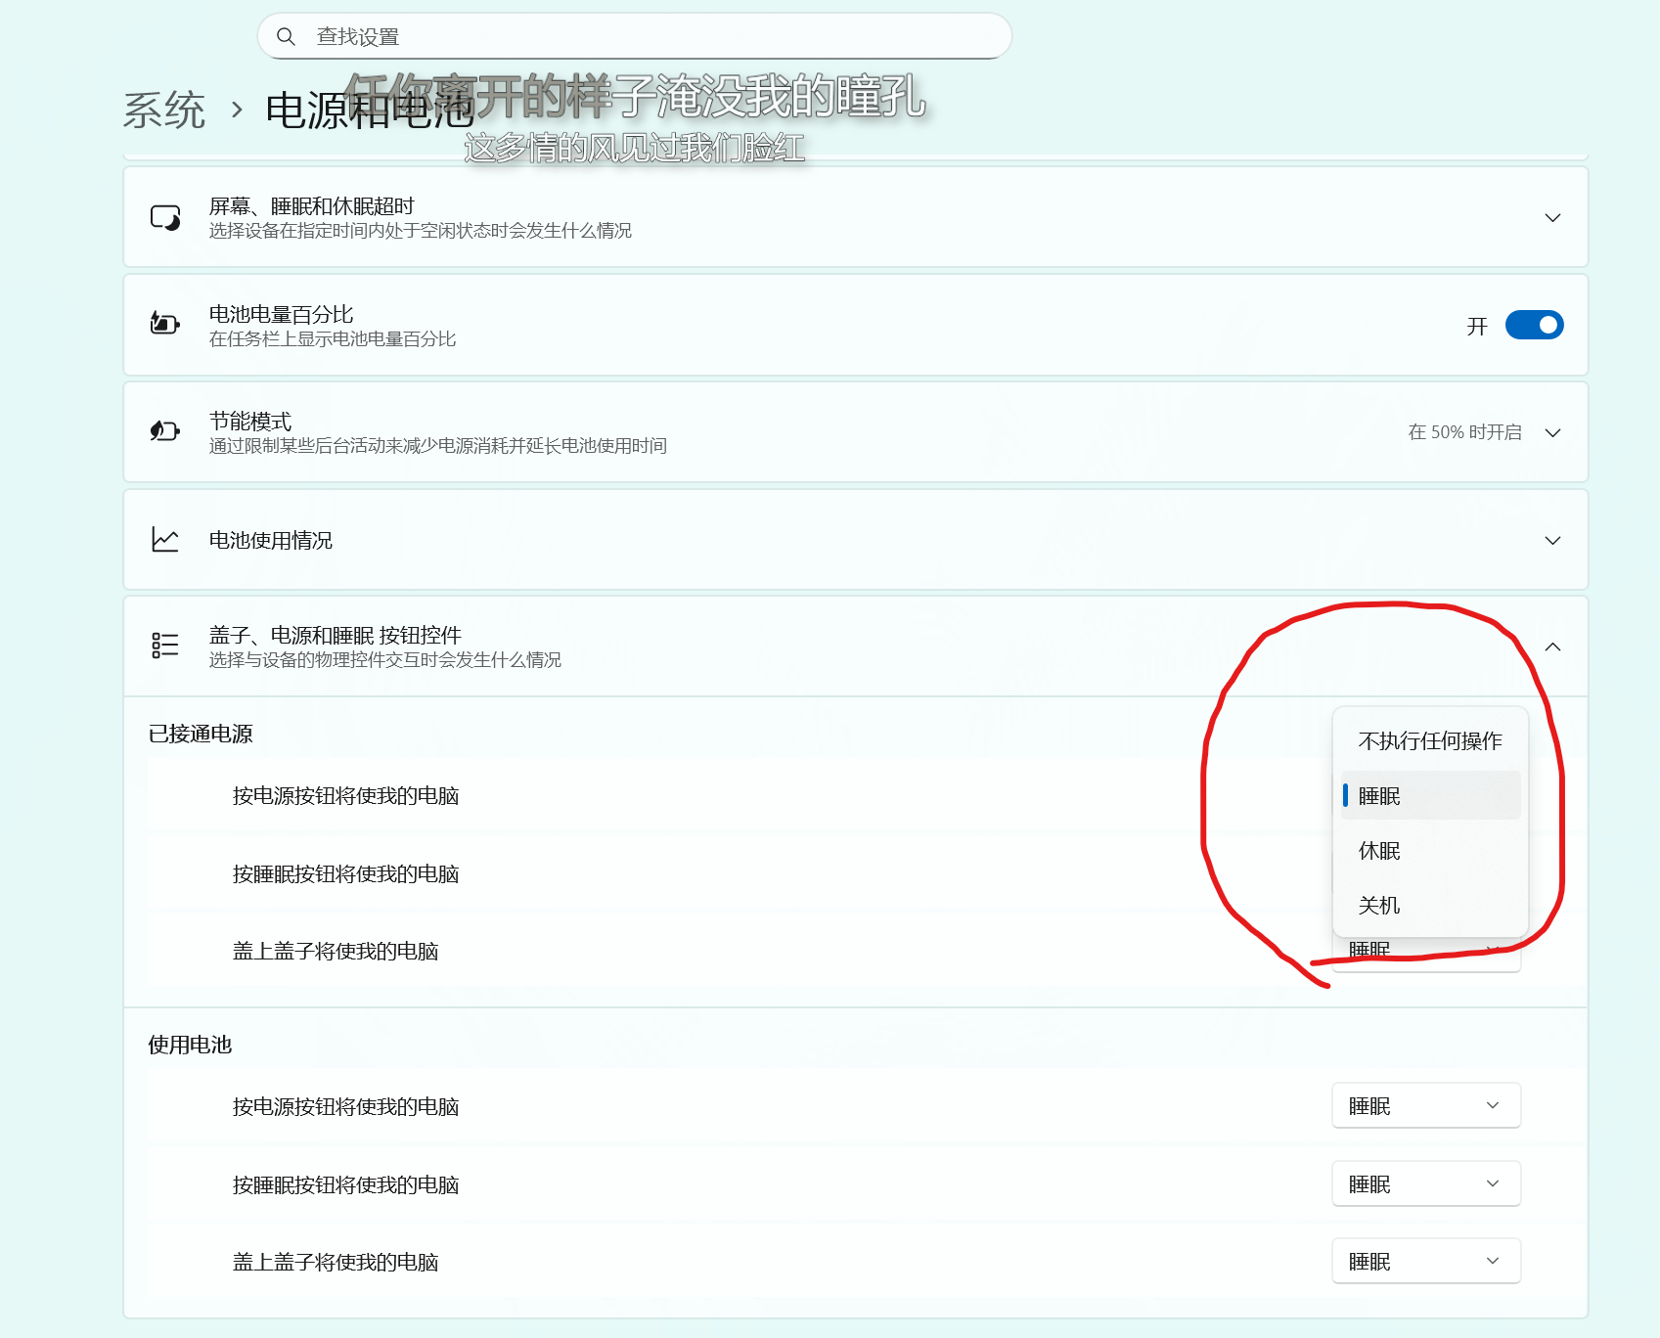
Task: Click the lid and power buttons list icon
Action: tap(164, 646)
